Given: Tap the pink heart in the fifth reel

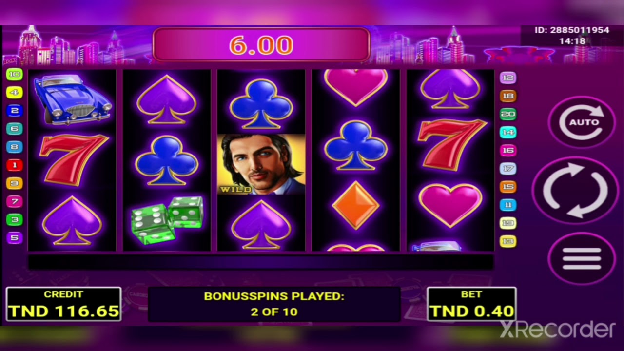Looking at the screenshot, I should [x=450, y=205].
